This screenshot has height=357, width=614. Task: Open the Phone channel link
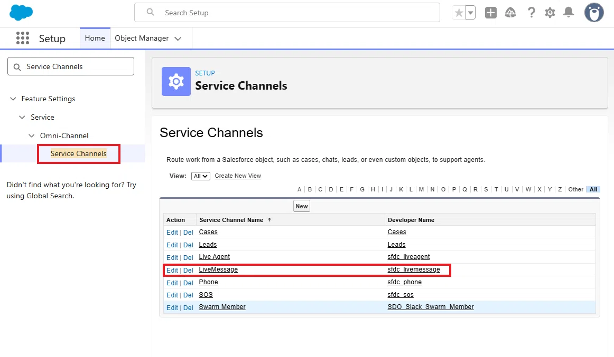tap(208, 282)
